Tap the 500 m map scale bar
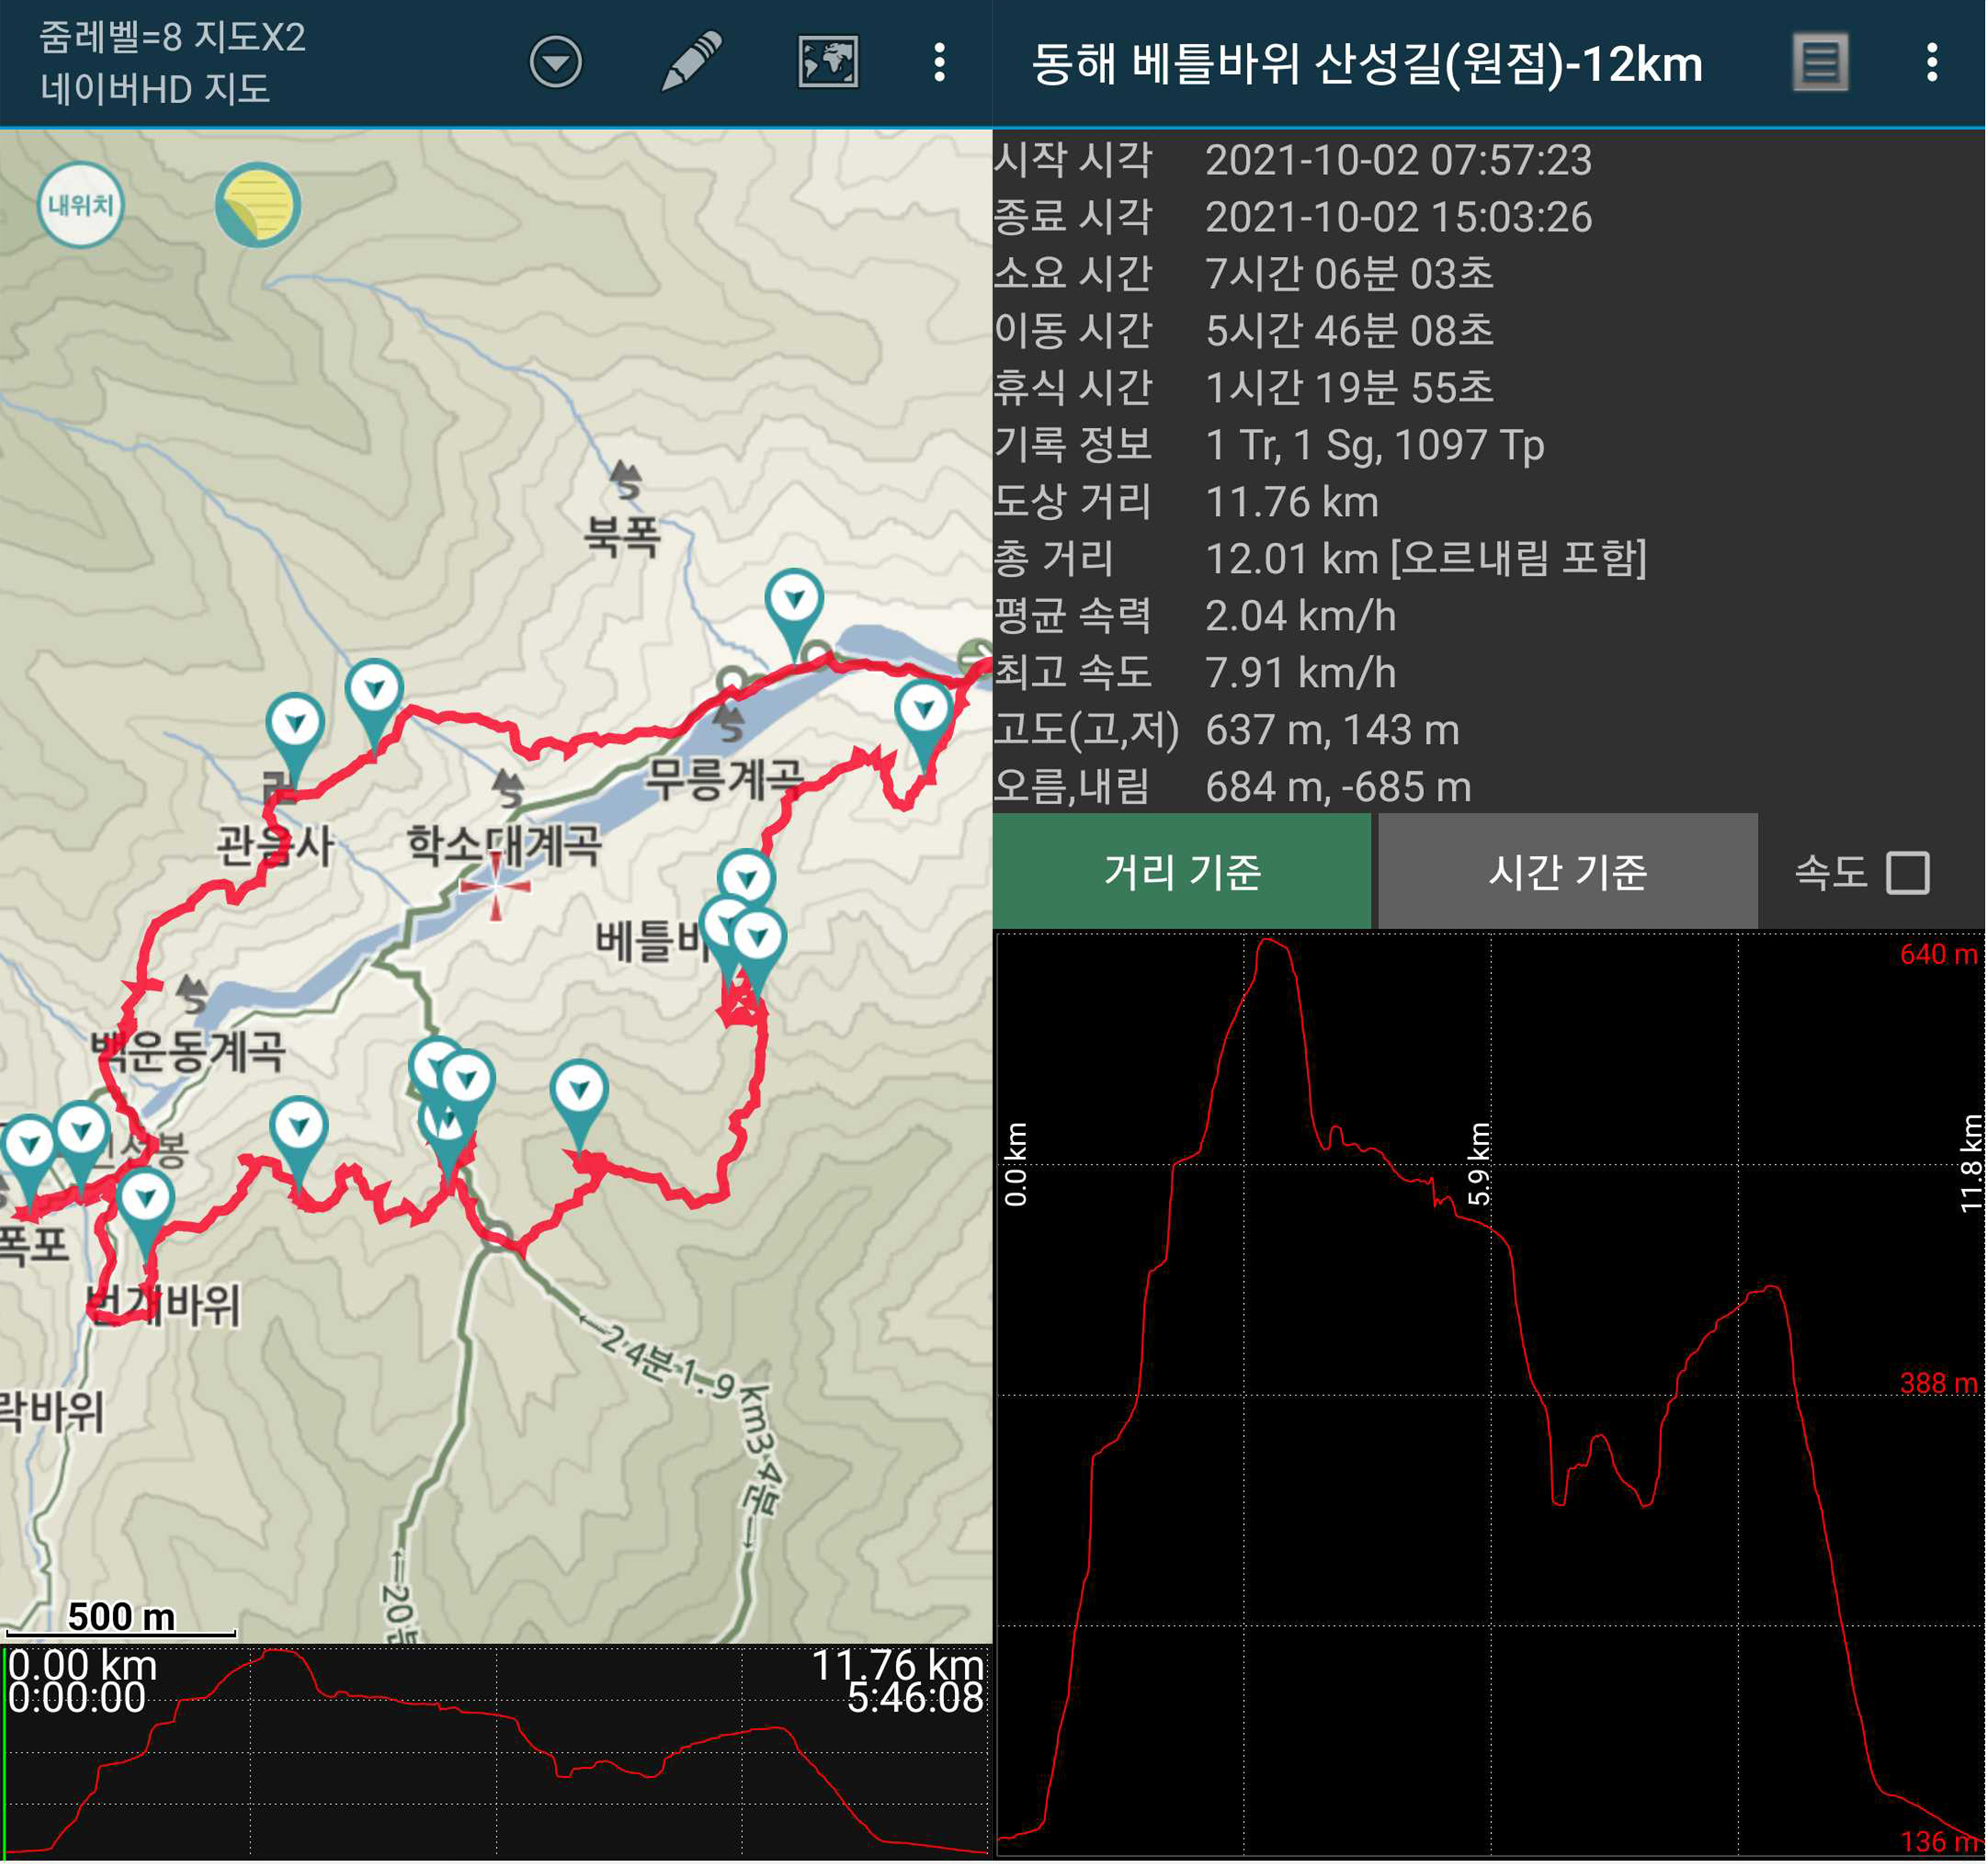Image resolution: width=1988 pixels, height=1864 pixels. coord(121,1621)
